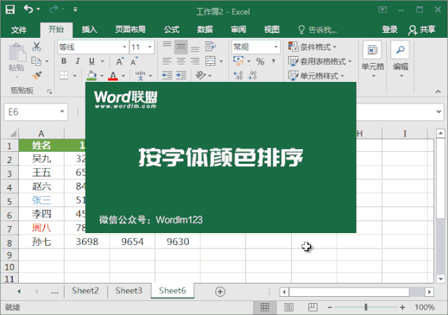Toggle middle align icon

[181, 46]
